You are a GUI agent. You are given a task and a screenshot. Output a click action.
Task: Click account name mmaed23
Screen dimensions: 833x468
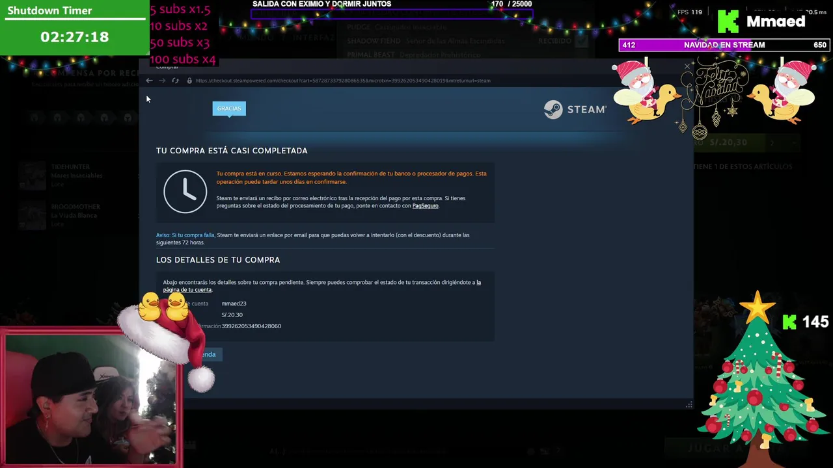[234, 304]
